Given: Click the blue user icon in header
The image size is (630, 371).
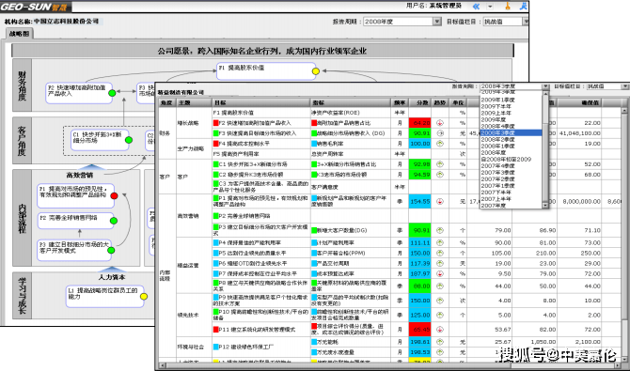Looking at the screenshot, I should click(524, 6).
